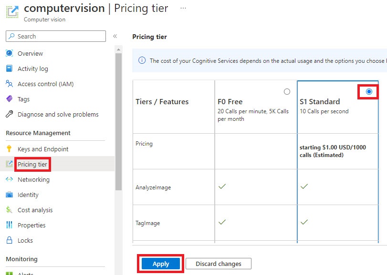Click Discard changes button
387x275 pixels.
tap(219, 264)
